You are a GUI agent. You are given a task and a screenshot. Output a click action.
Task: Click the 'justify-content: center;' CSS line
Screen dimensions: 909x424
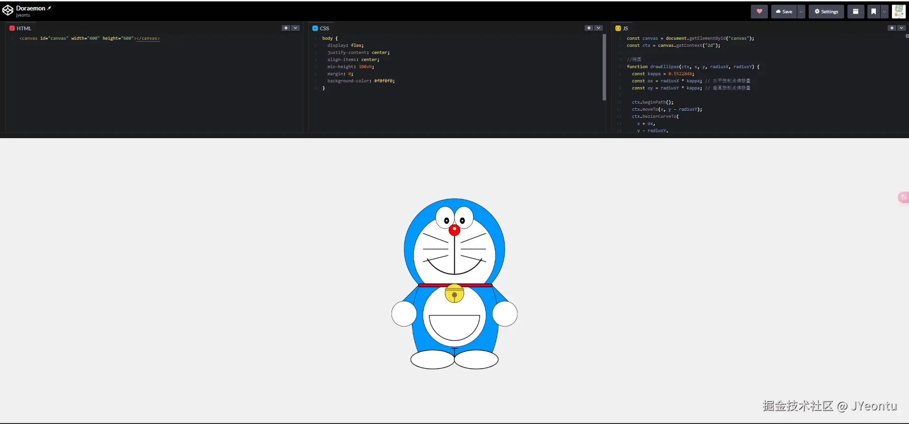358,53
